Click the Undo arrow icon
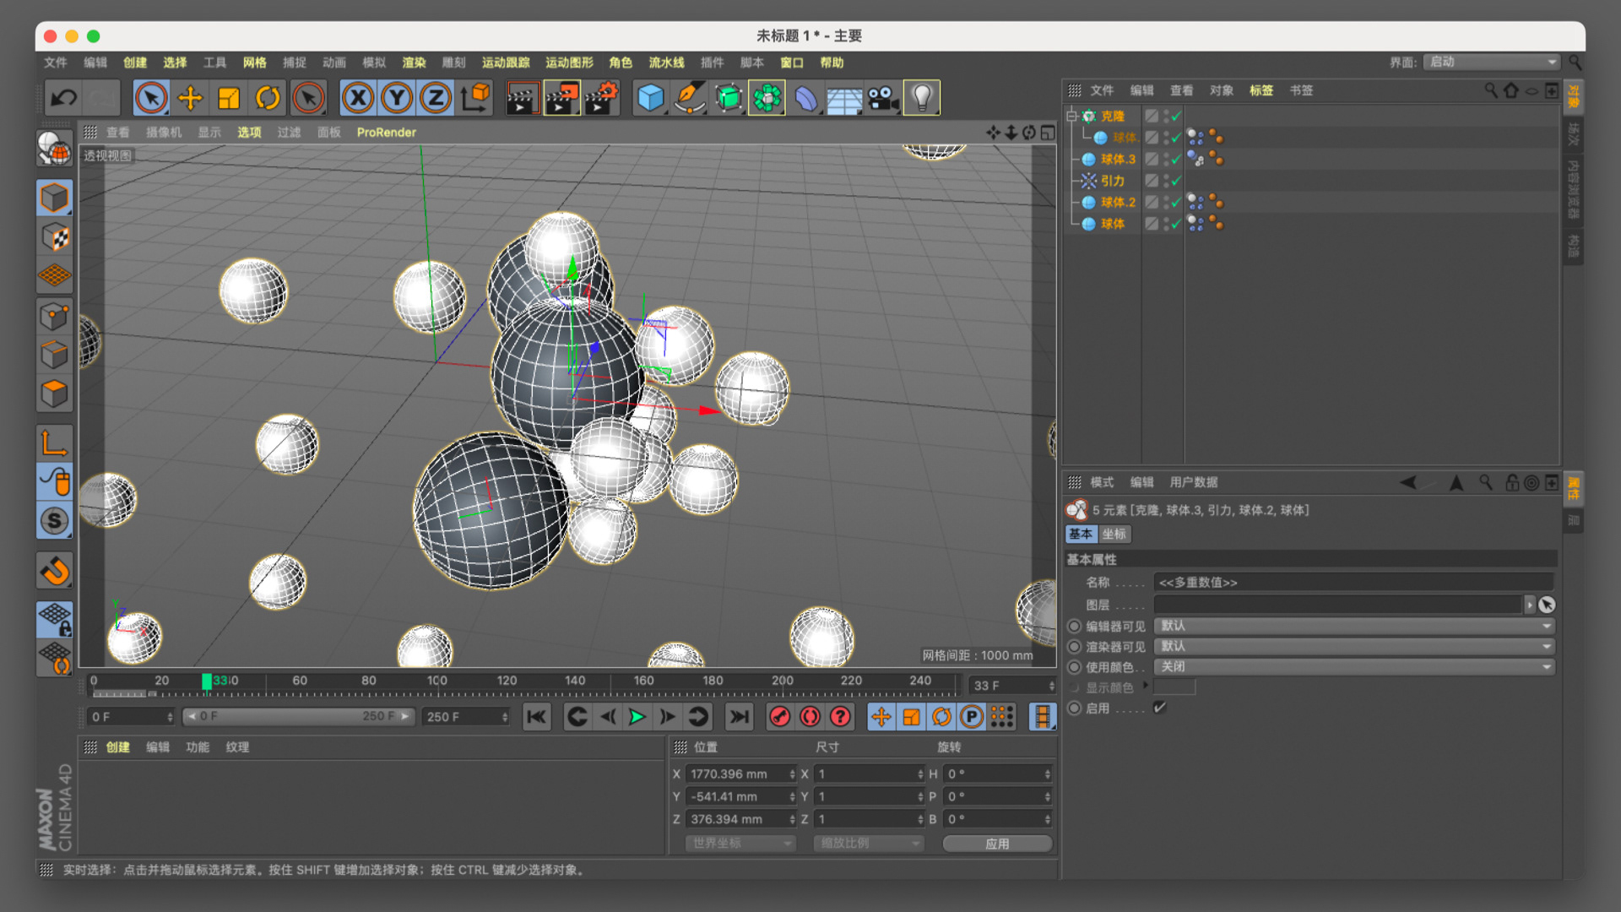Viewport: 1621px width, 912px height. tap(63, 98)
